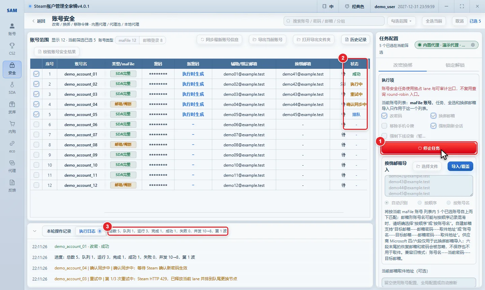This screenshot has width=485, height=290.
Task: Open the 代理 sidebar icon
Action: click(x=12, y=166)
